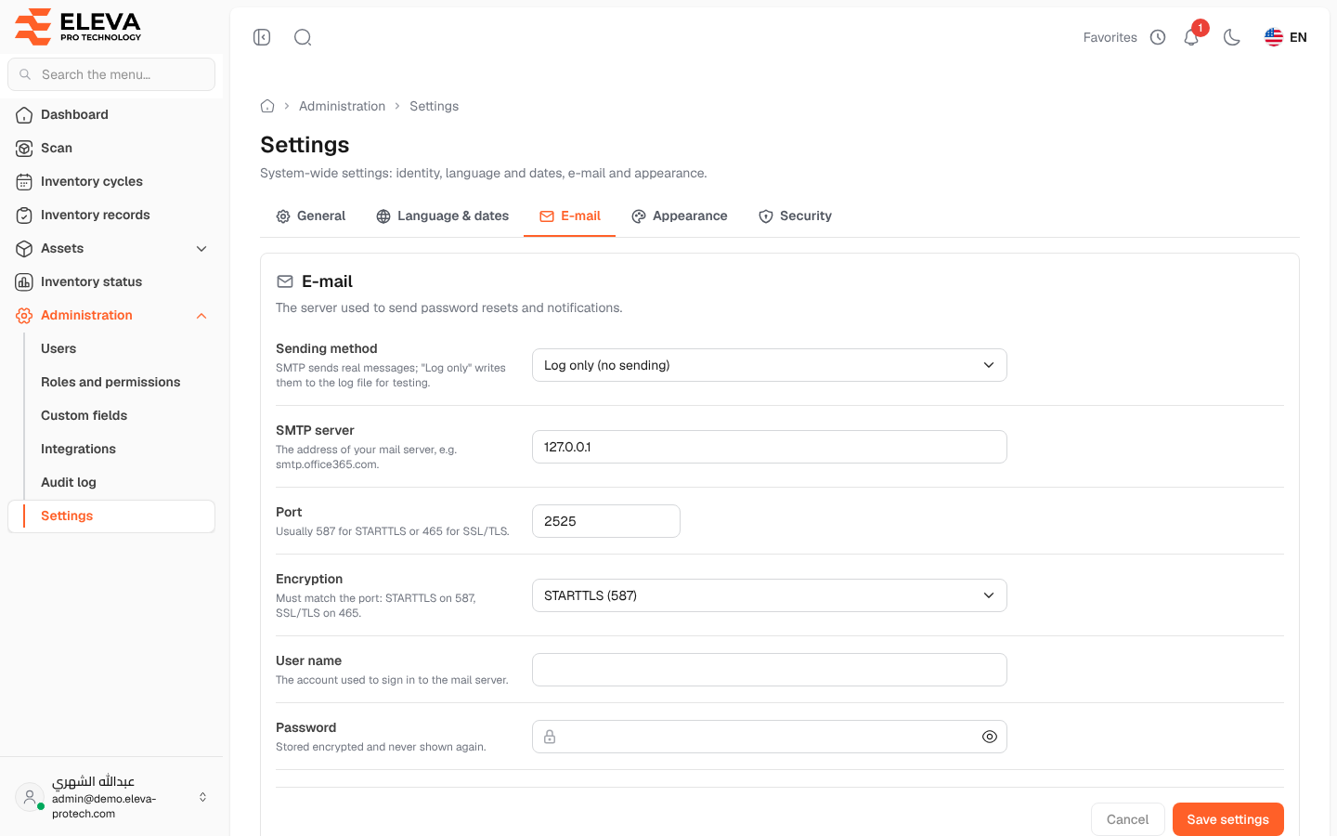This screenshot has height=836, width=1337.
Task: Click the lock icon in Password field
Action: click(550, 737)
